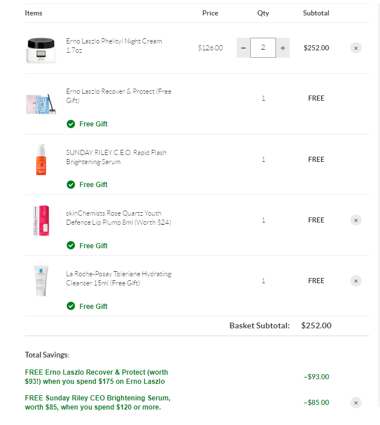
Task: Click the FREE Erno Laszlo Recover & Protect offer text
Action: click(x=97, y=377)
